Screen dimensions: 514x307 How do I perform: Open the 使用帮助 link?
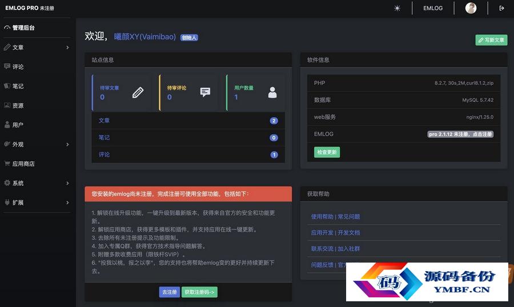click(x=322, y=216)
